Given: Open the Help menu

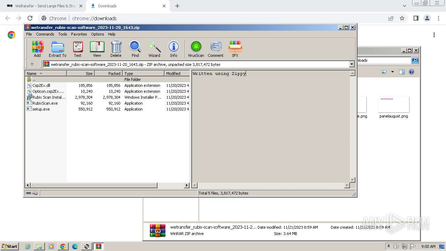Looking at the screenshot, I should [x=112, y=34].
